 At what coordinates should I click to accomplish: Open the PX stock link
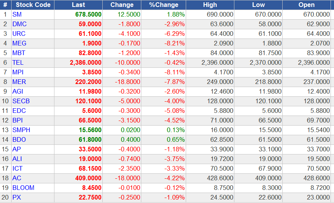(17, 197)
